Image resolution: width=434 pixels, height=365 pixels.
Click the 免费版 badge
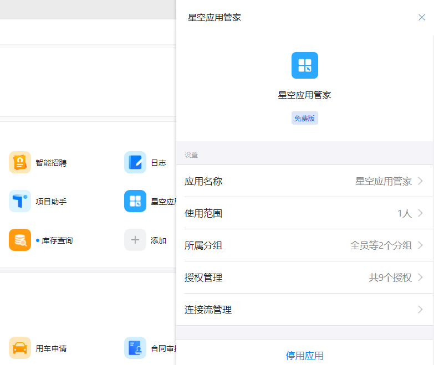coord(305,119)
